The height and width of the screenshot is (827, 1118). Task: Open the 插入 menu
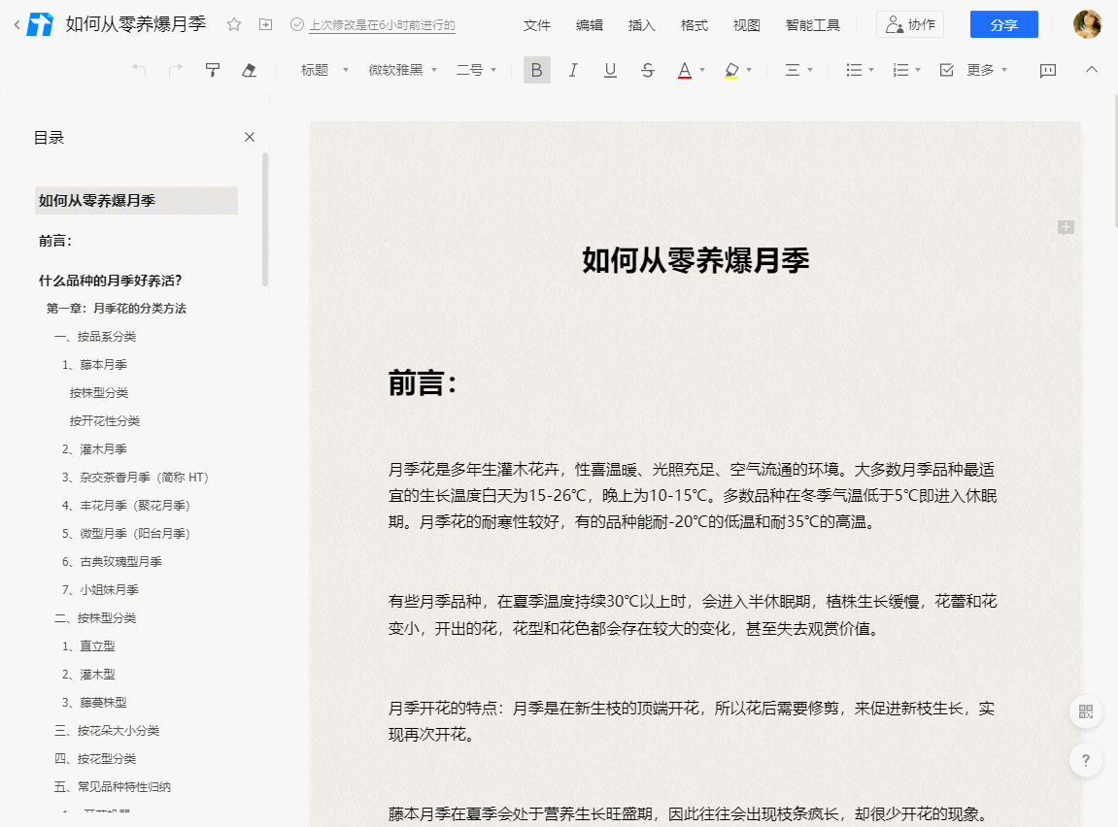click(642, 25)
